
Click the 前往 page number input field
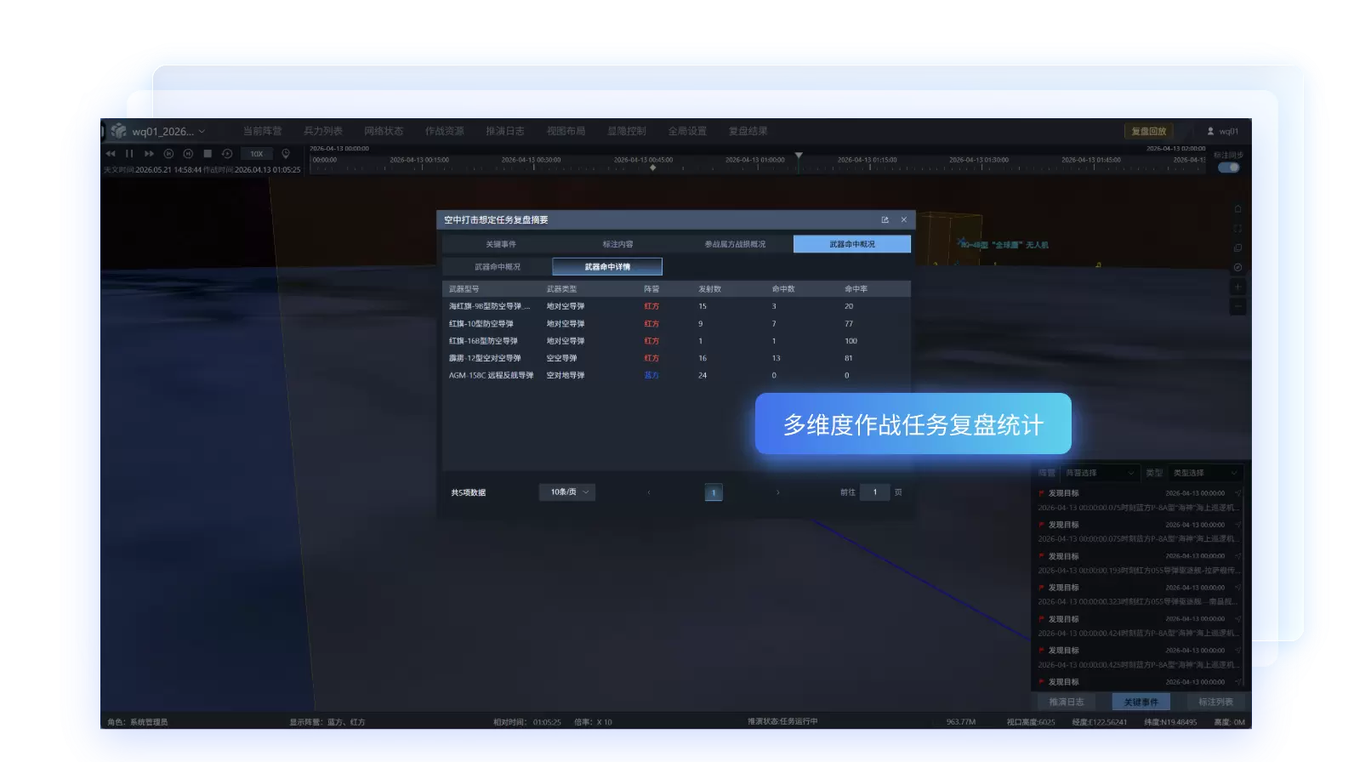[x=874, y=492]
